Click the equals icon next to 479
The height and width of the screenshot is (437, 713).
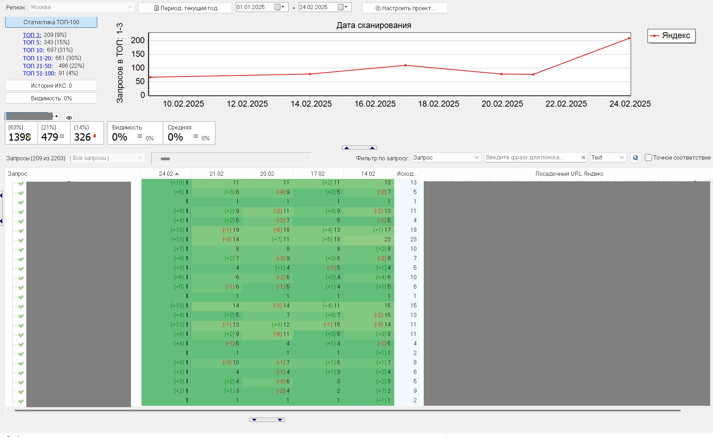click(x=62, y=136)
